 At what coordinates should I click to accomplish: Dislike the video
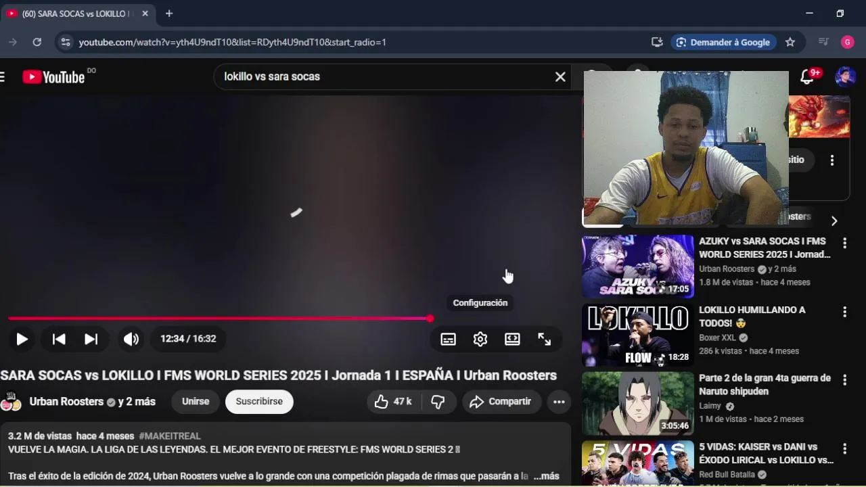(438, 402)
